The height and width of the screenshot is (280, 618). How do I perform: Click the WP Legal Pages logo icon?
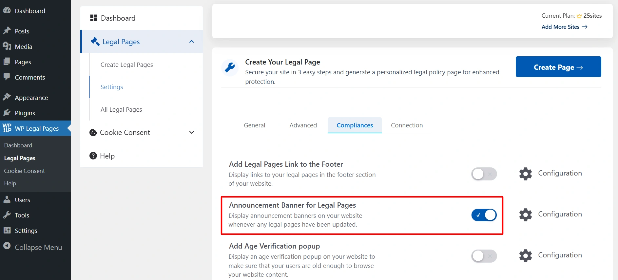click(x=7, y=128)
